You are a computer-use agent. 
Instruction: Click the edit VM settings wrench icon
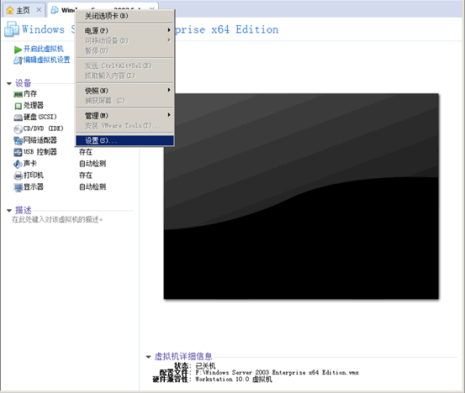click(x=18, y=60)
